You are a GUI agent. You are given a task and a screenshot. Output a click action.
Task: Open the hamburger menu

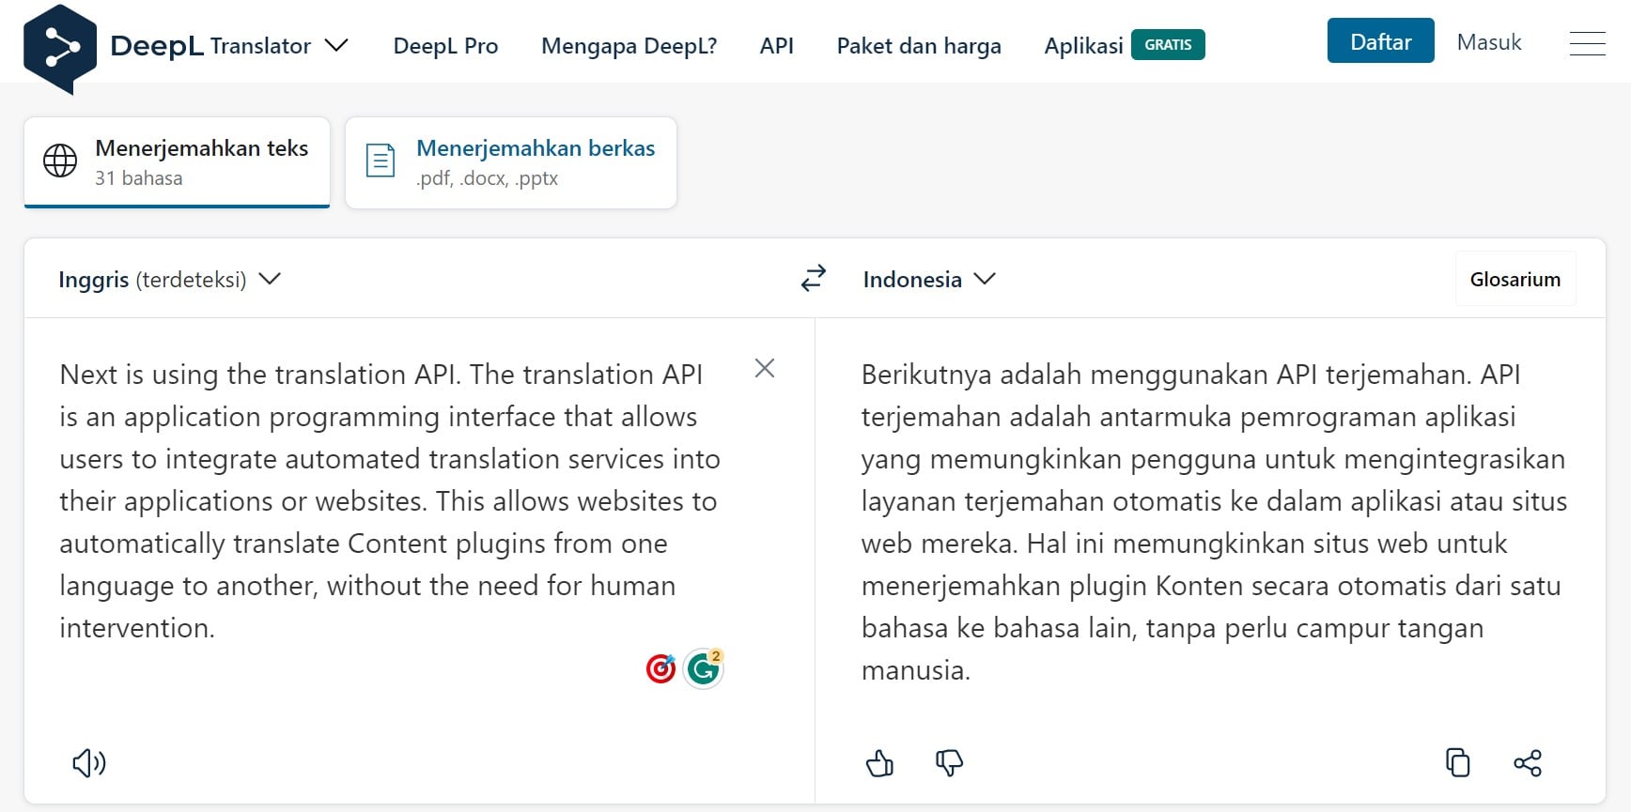pyautogui.click(x=1587, y=43)
